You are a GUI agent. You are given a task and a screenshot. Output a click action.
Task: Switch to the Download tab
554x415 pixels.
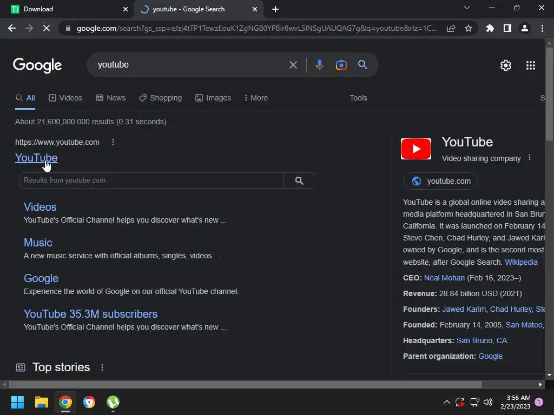[x=67, y=9]
